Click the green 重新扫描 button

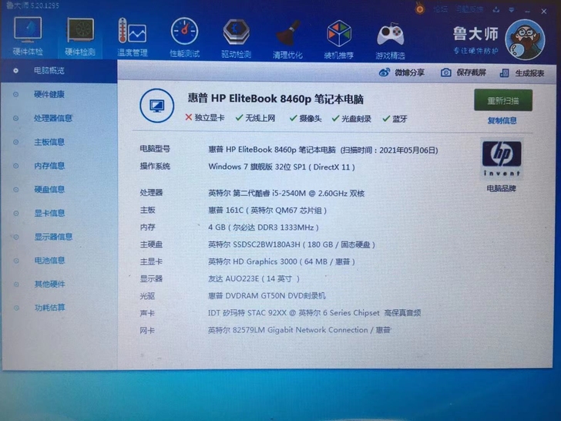coord(503,100)
